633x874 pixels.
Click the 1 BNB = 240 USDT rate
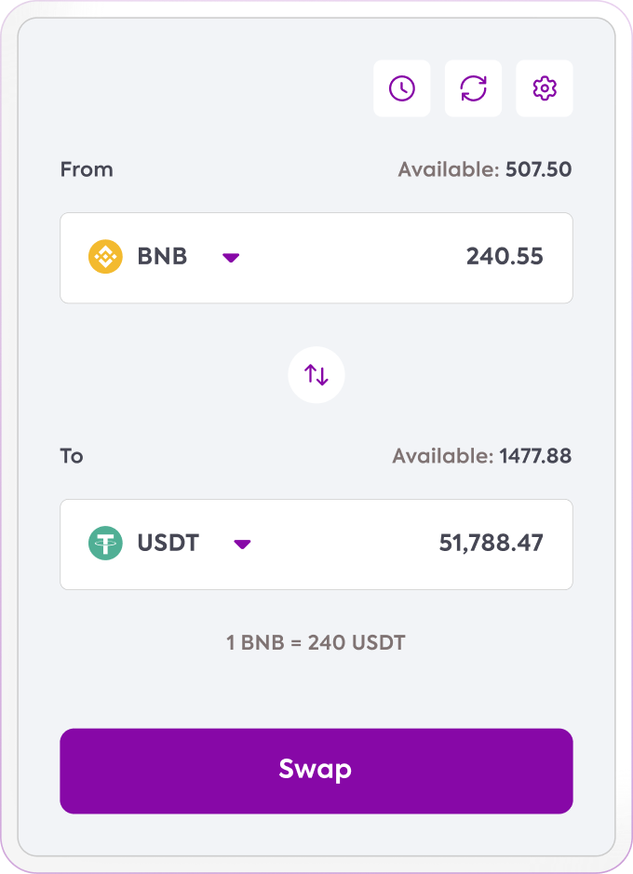316,642
